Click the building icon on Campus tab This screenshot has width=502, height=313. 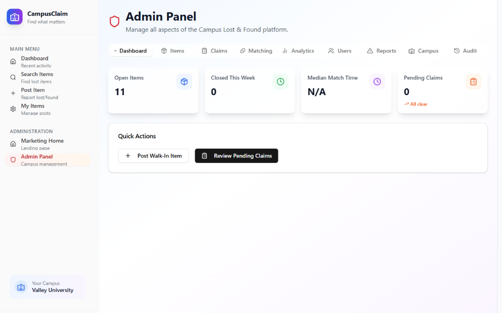tap(412, 51)
